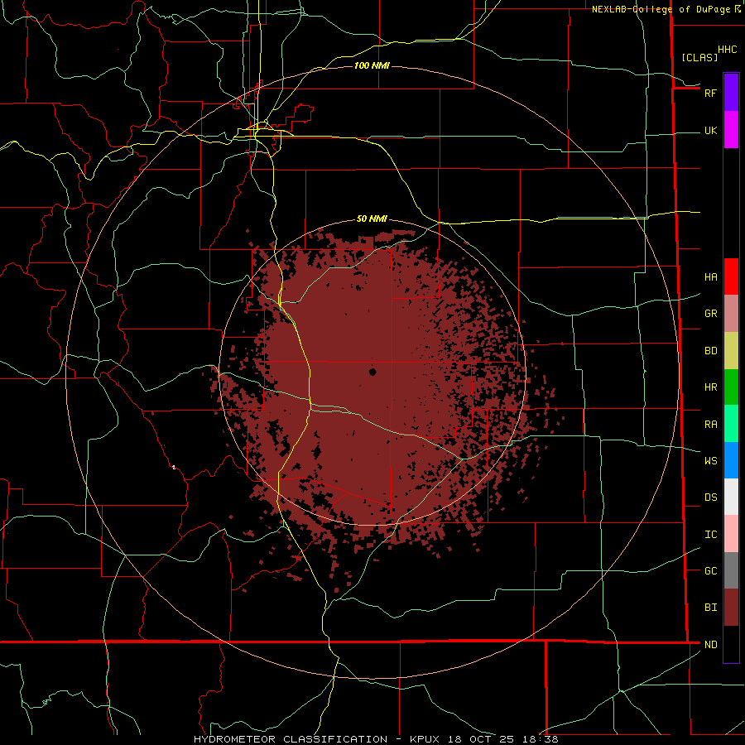Click the BD legend label
This screenshot has height=745, width=745.
710,351
